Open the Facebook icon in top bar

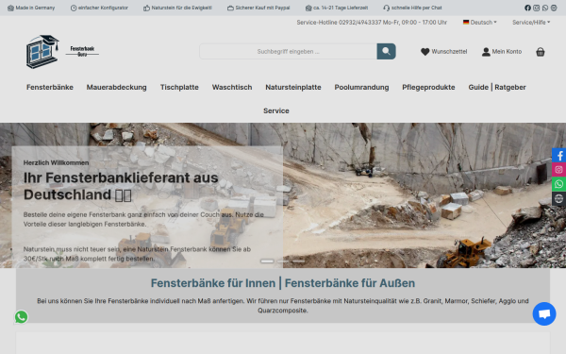pos(527,8)
